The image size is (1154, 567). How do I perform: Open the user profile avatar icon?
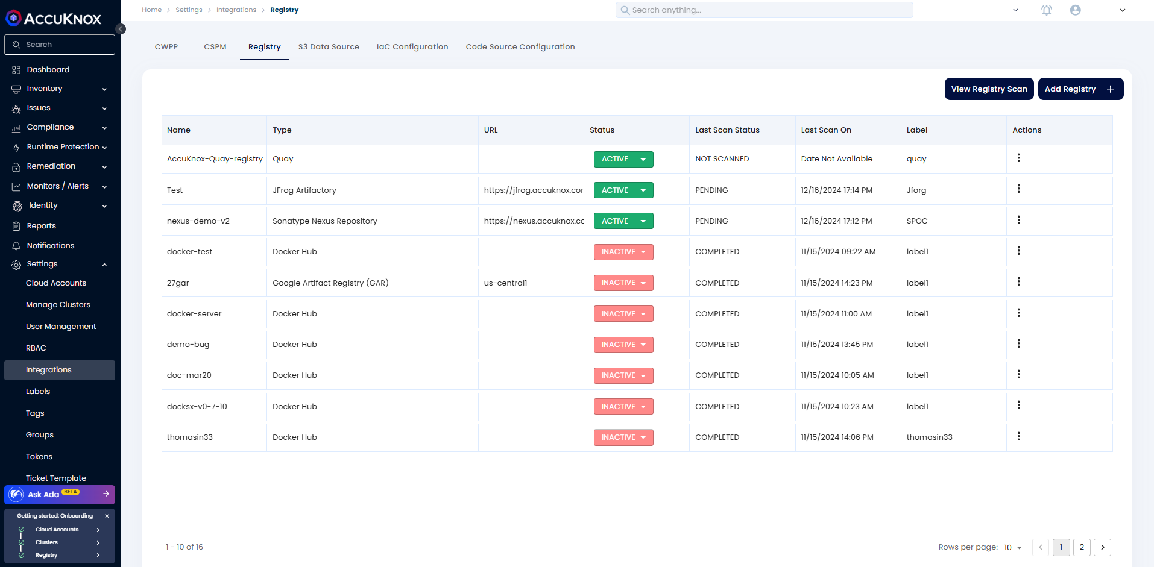(1075, 10)
